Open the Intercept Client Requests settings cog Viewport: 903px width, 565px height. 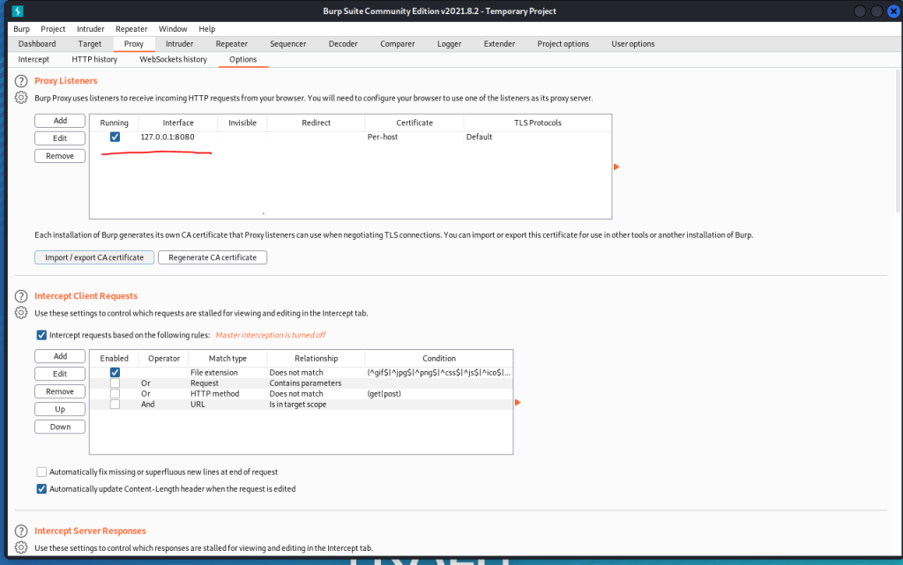19,311
